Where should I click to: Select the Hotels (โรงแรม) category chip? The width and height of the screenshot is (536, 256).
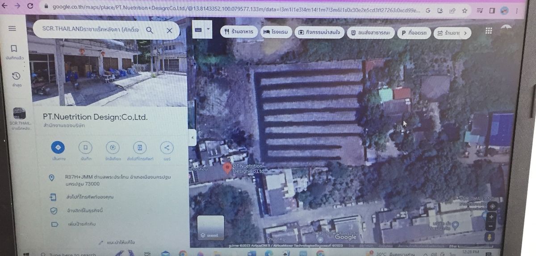[276, 32]
